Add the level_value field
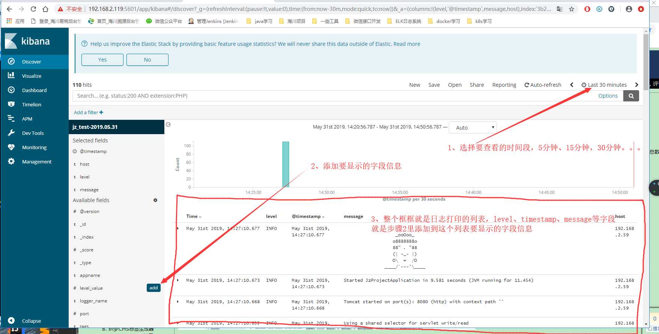Screen dimensions: 659x334 click(x=153, y=288)
